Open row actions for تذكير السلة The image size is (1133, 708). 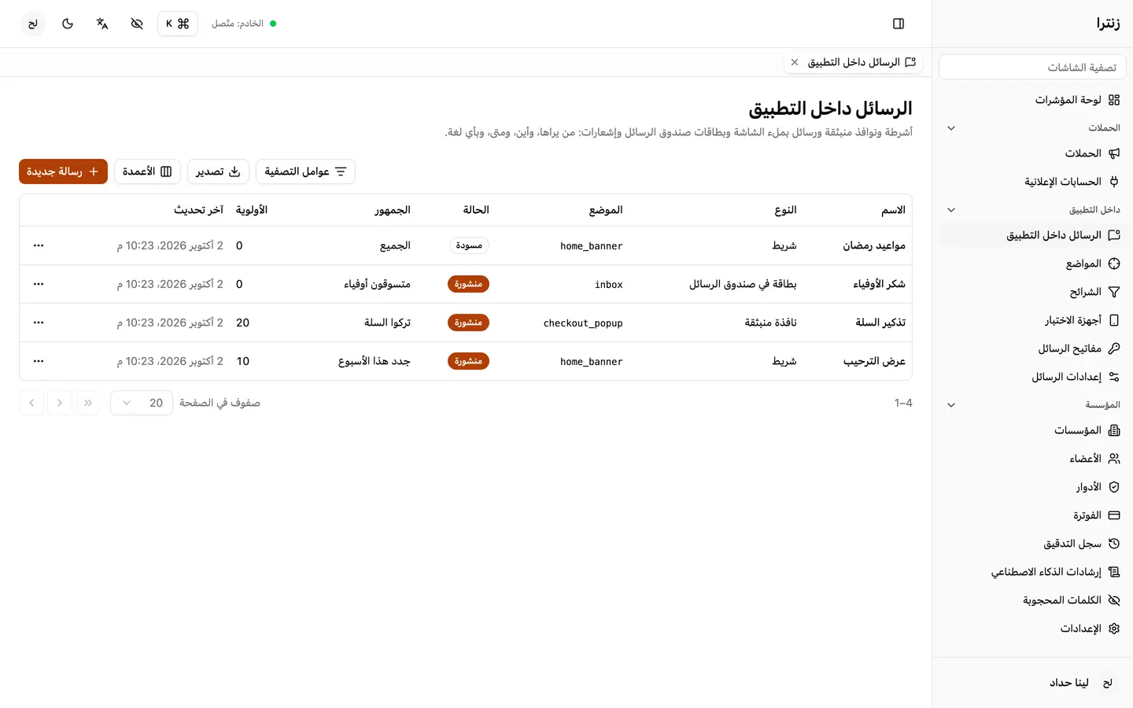click(x=39, y=323)
